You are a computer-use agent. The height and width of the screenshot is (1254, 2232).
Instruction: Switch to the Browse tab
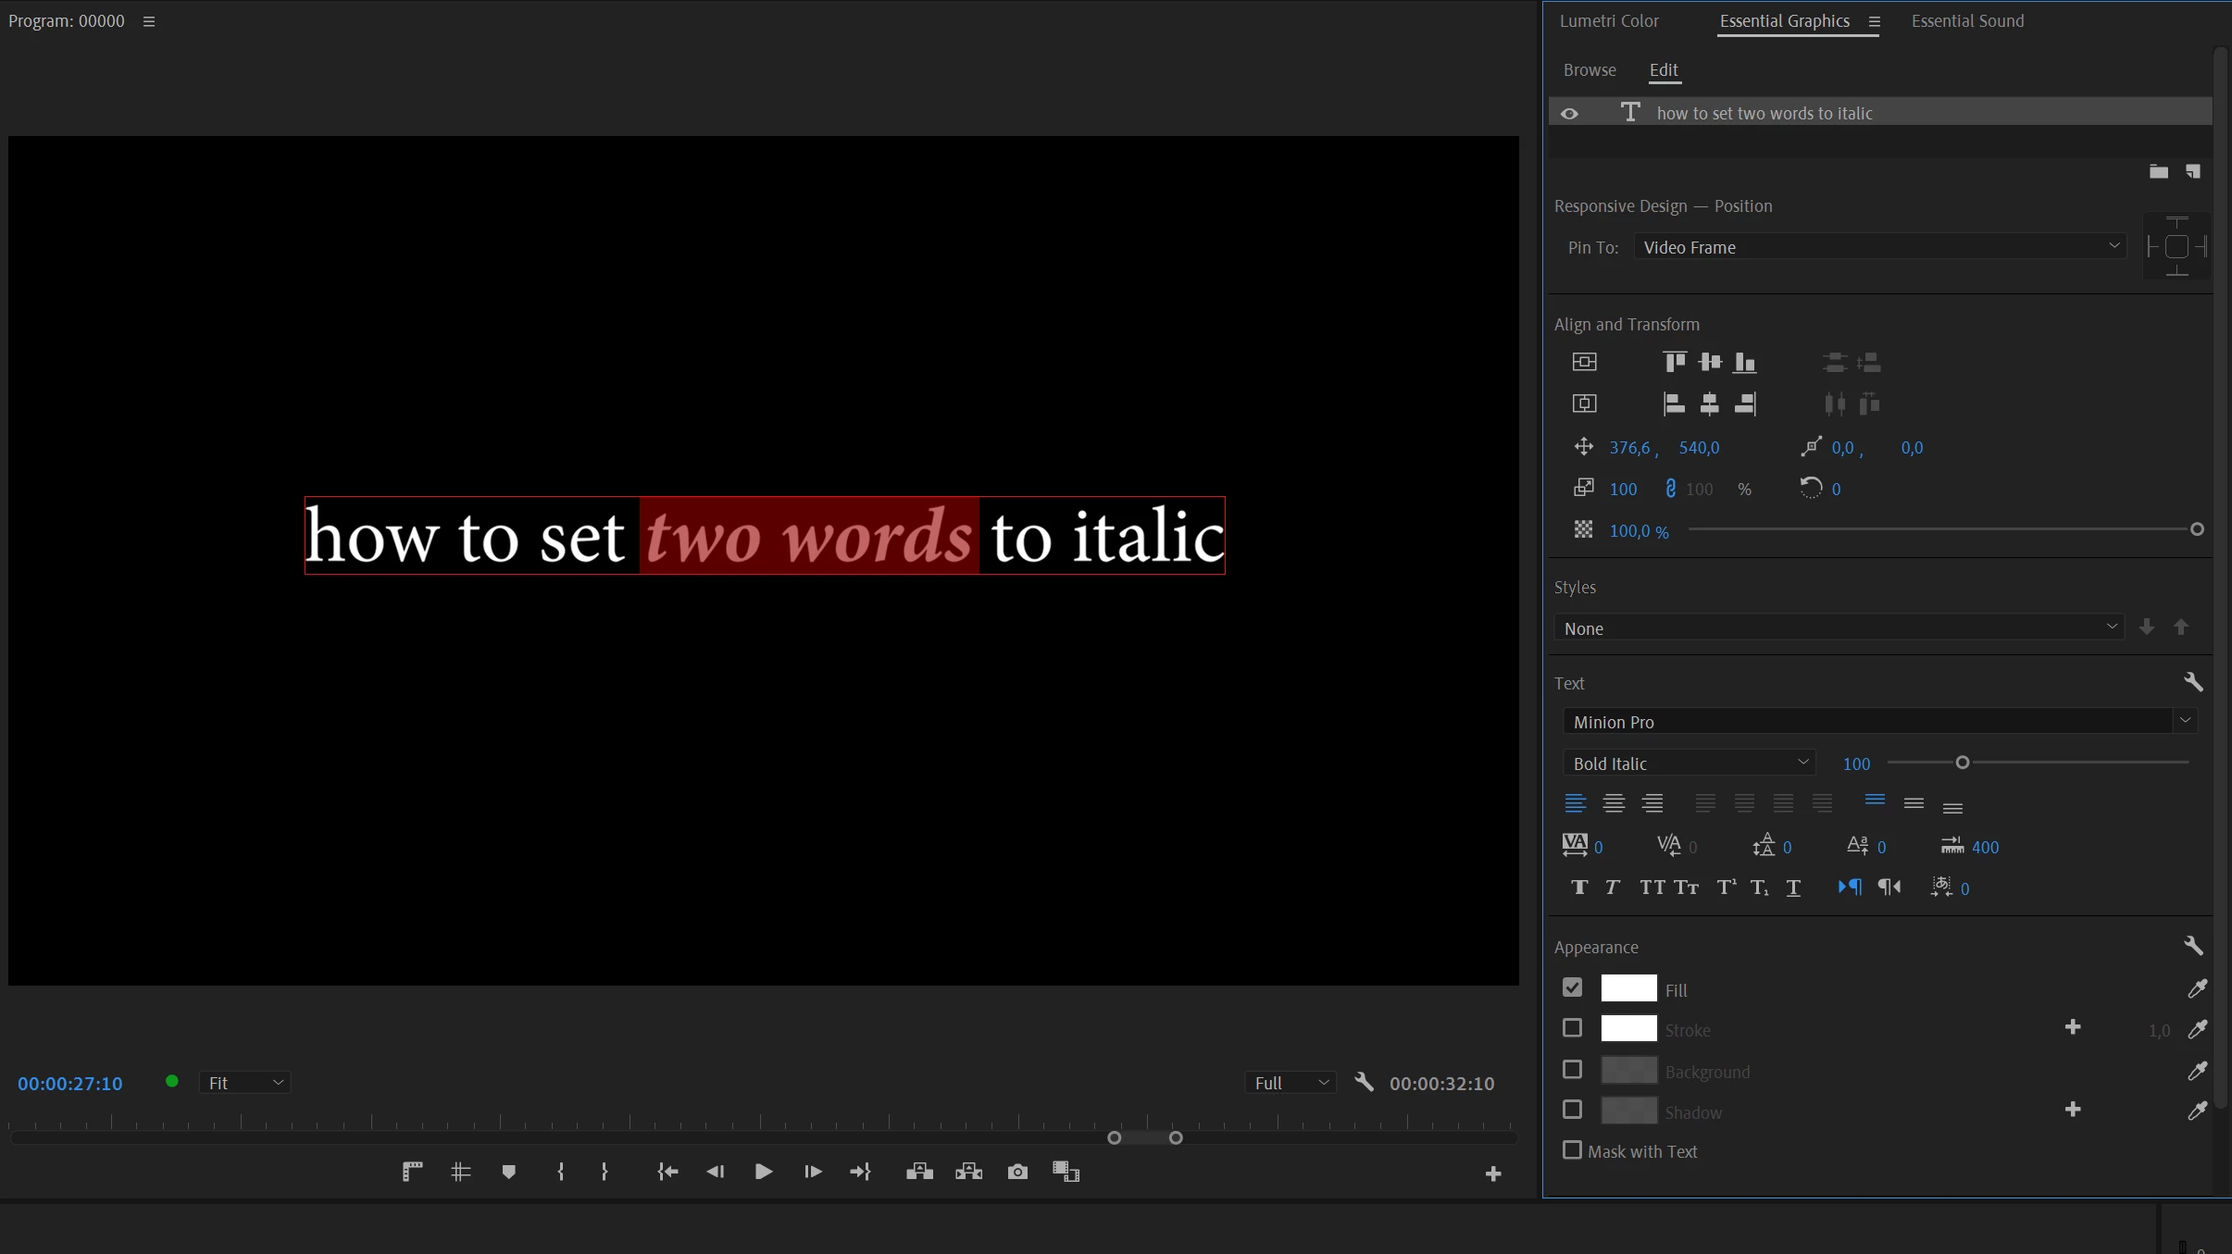coord(1590,70)
